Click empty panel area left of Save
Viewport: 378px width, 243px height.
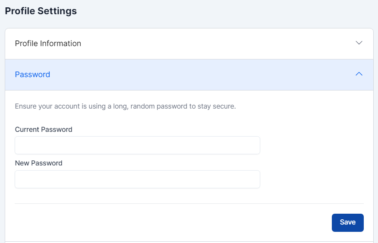tap(173, 223)
